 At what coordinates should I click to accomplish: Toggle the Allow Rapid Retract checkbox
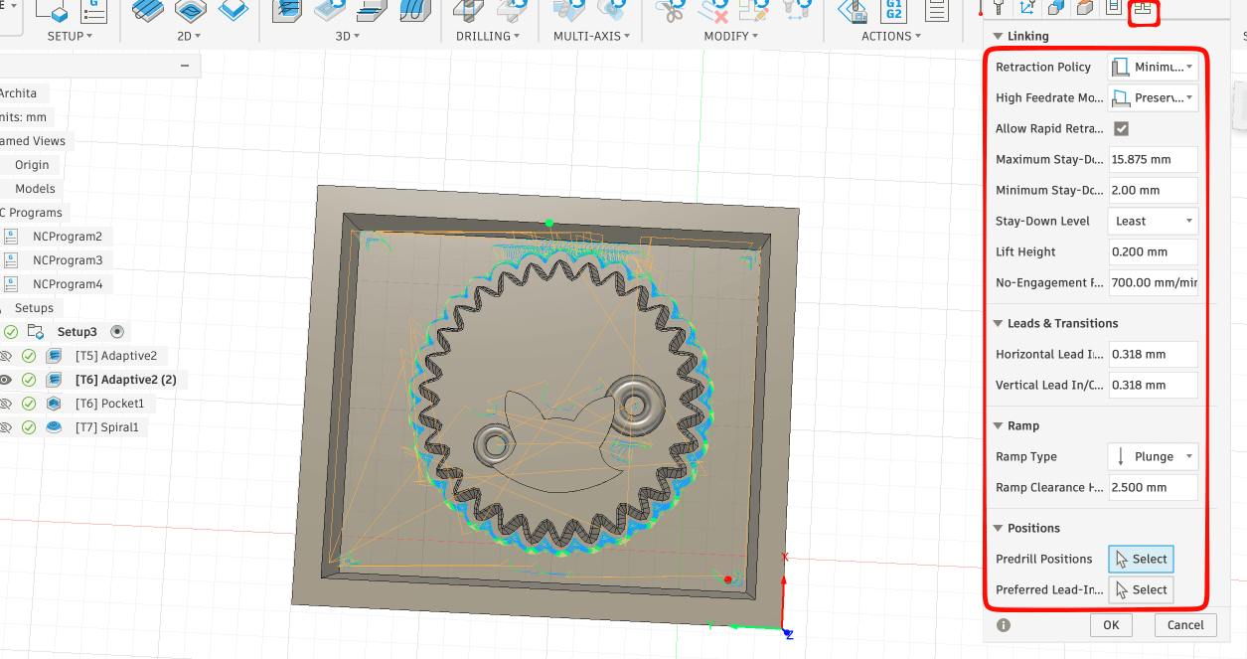1122,128
